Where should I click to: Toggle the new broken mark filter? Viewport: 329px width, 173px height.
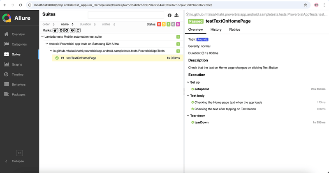72,30
